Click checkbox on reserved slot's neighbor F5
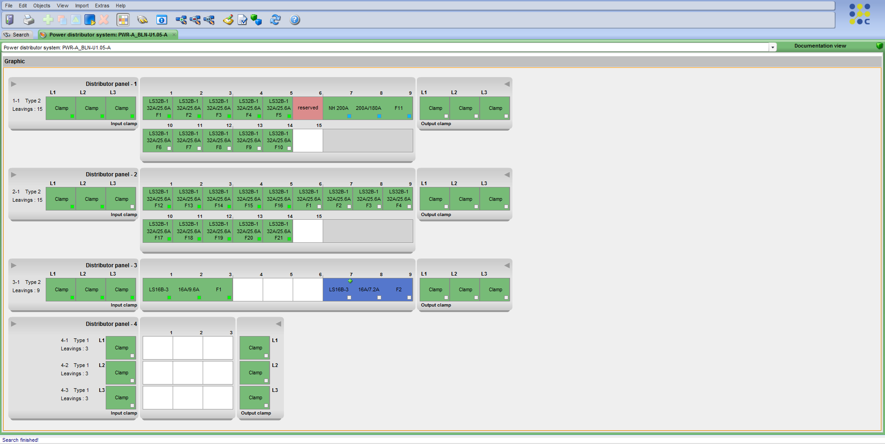 click(x=289, y=116)
